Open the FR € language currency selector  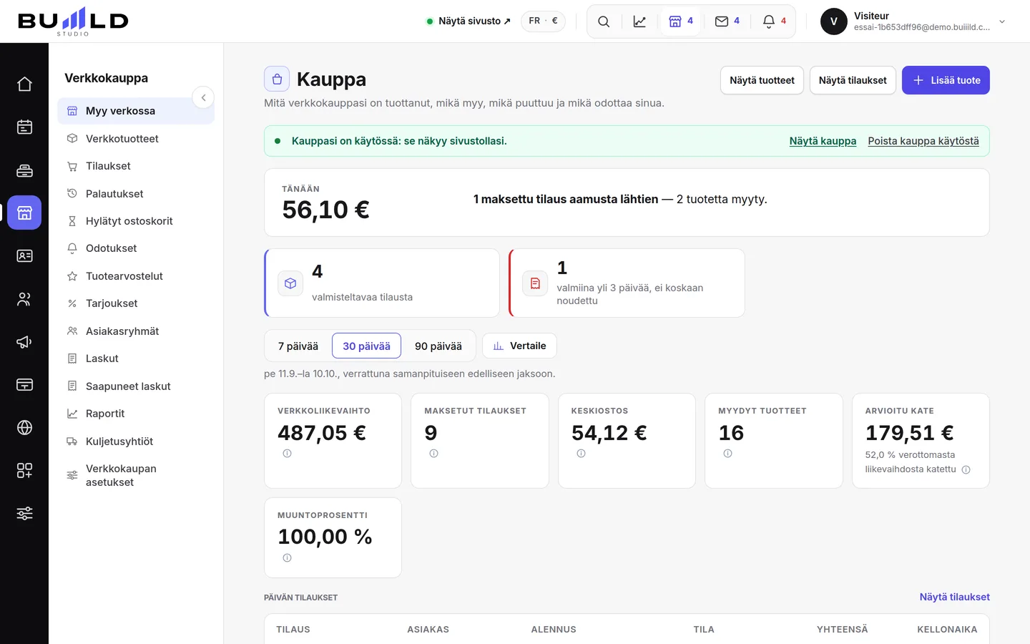point(543,21)
